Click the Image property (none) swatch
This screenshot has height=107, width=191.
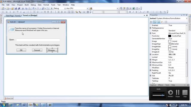pyautogui.click(x=170, y=41)
